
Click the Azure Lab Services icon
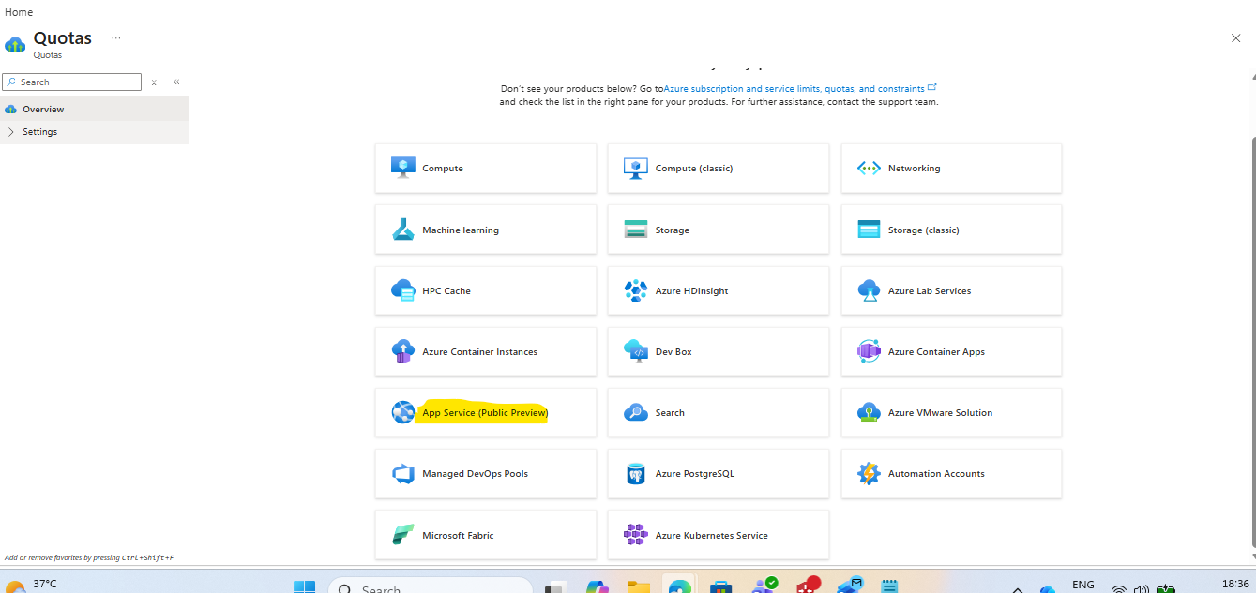tap(869, 290)
